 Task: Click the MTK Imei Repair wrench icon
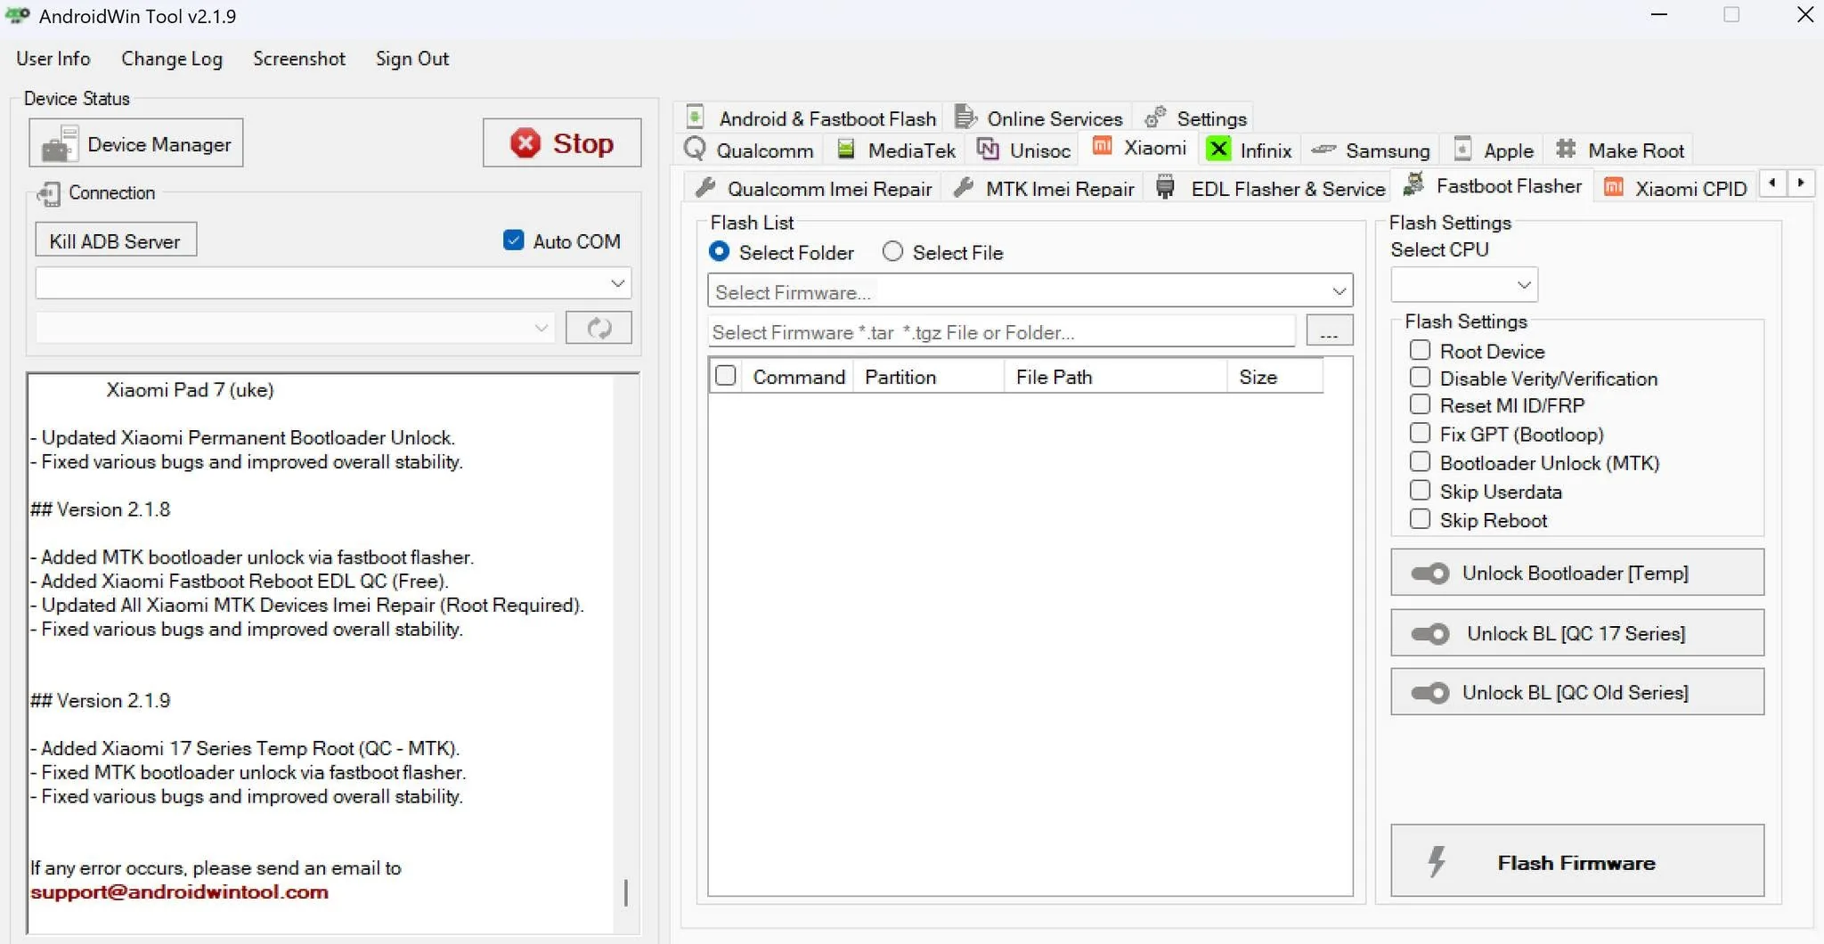tap(964, 188)
